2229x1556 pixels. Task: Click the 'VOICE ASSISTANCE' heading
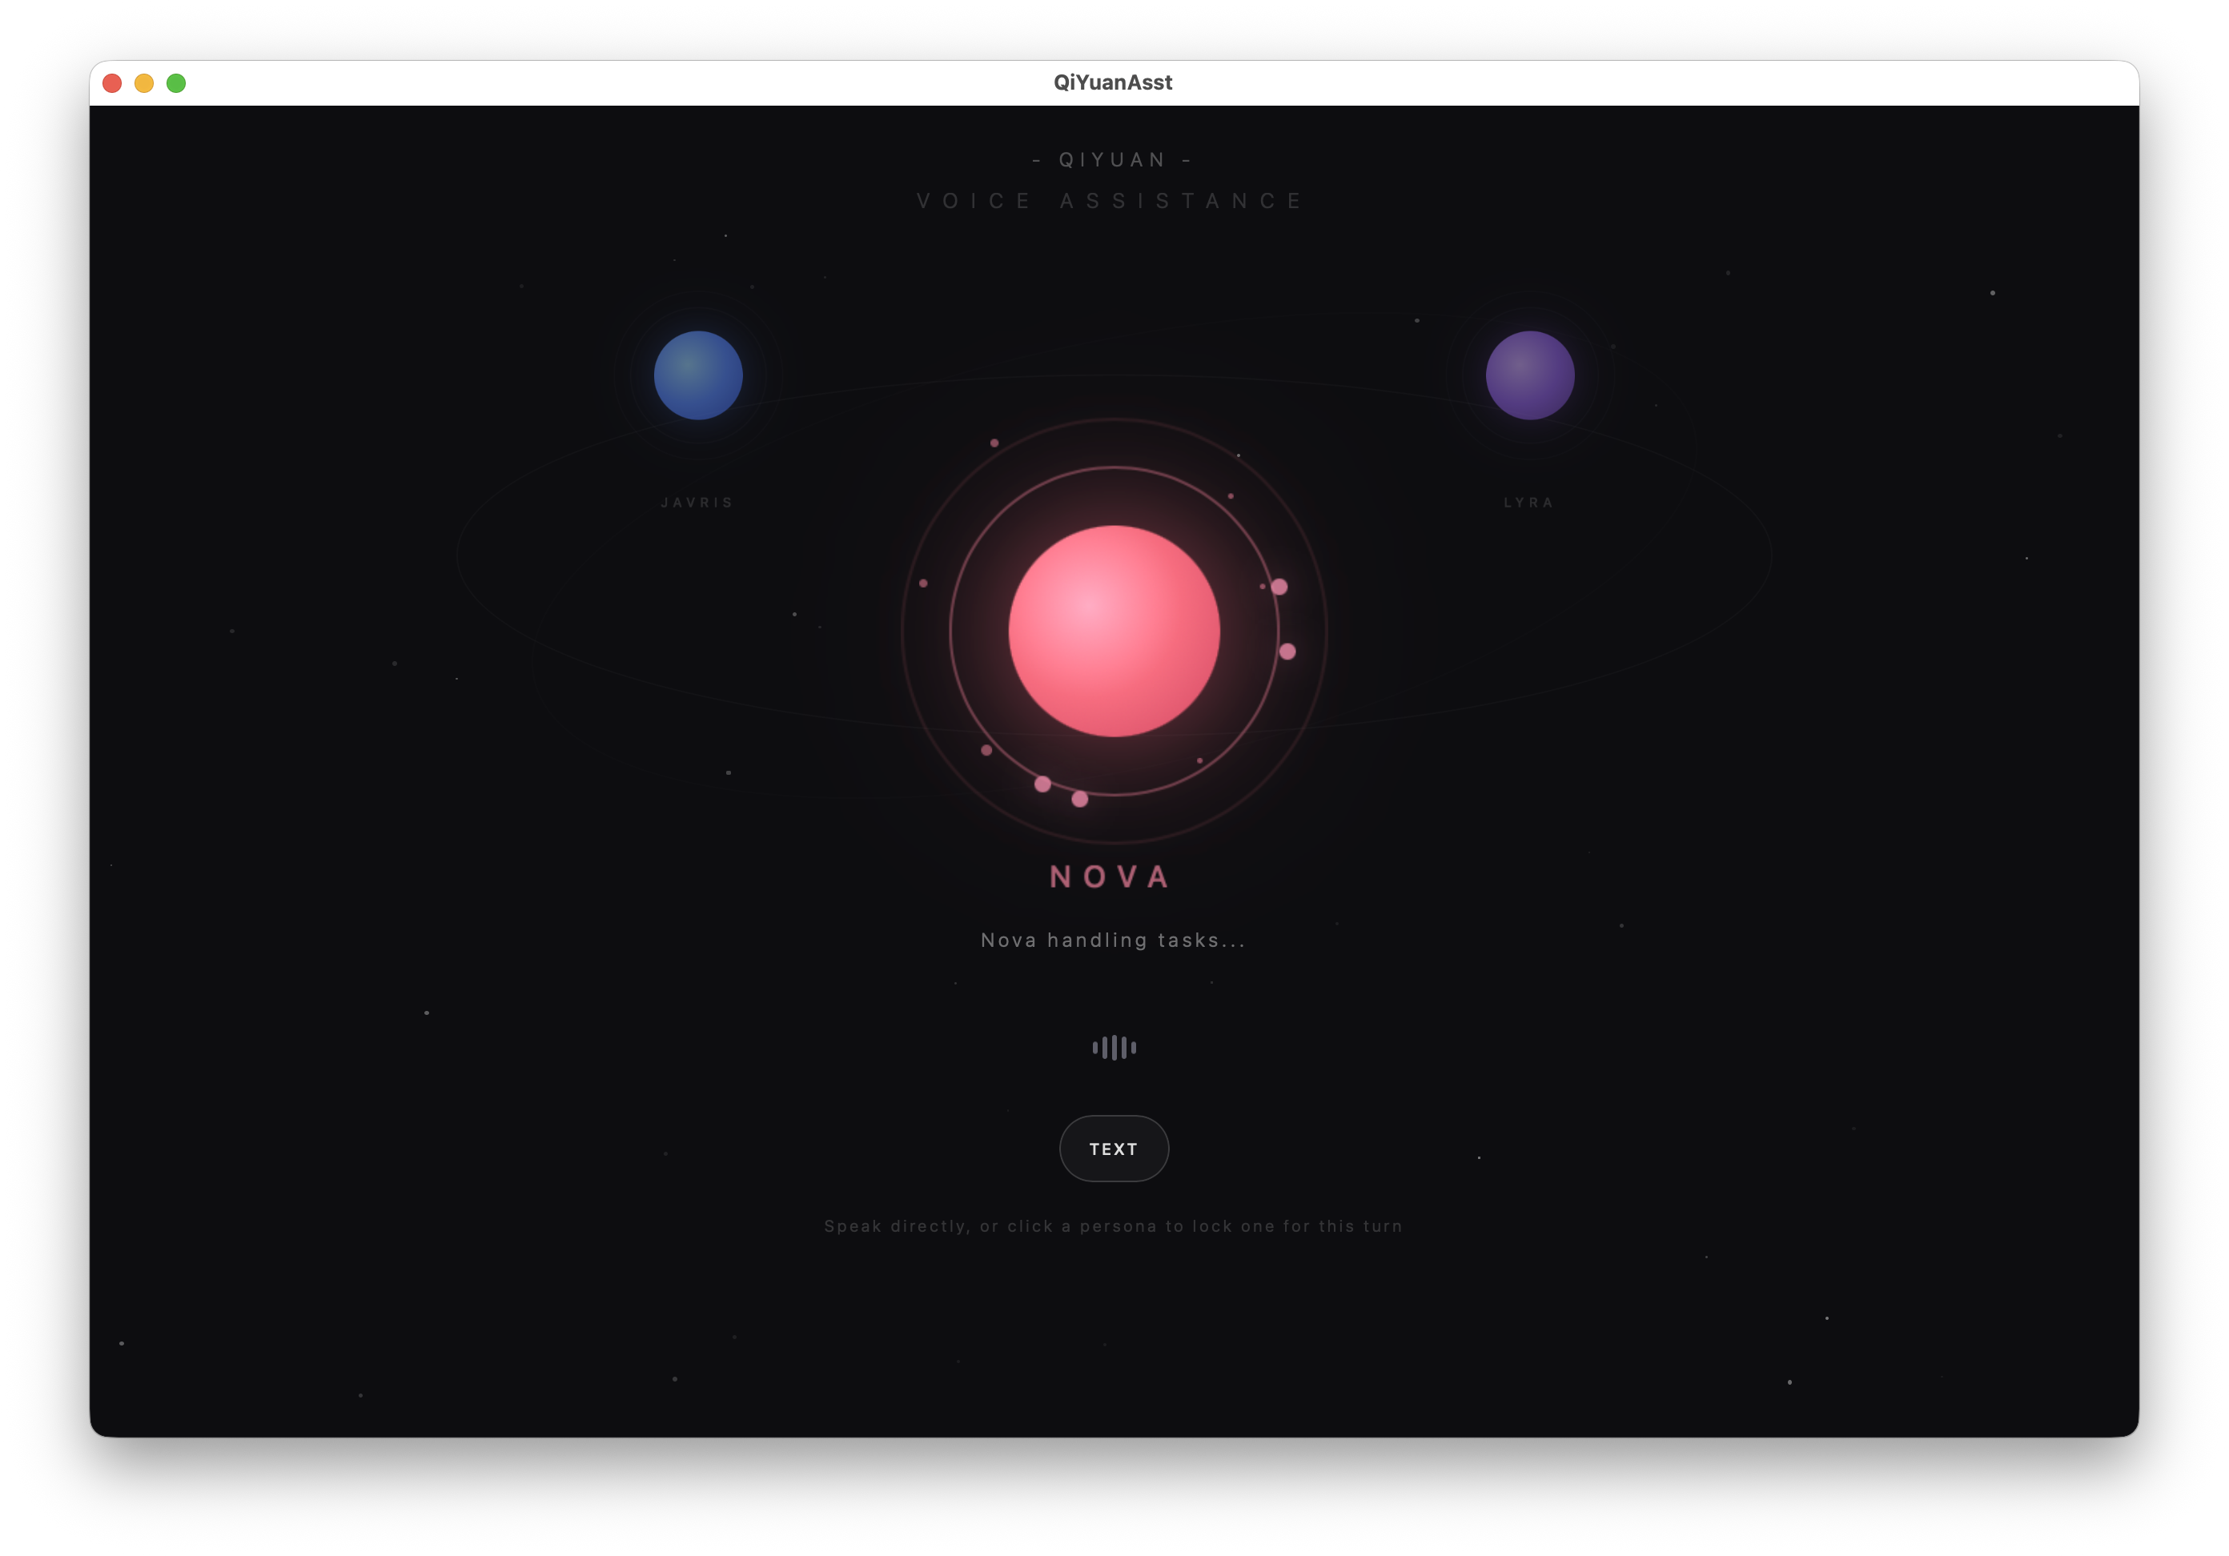coord(1111,201)
